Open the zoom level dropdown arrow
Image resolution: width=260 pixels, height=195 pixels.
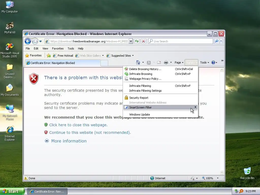tap(218, 178)
